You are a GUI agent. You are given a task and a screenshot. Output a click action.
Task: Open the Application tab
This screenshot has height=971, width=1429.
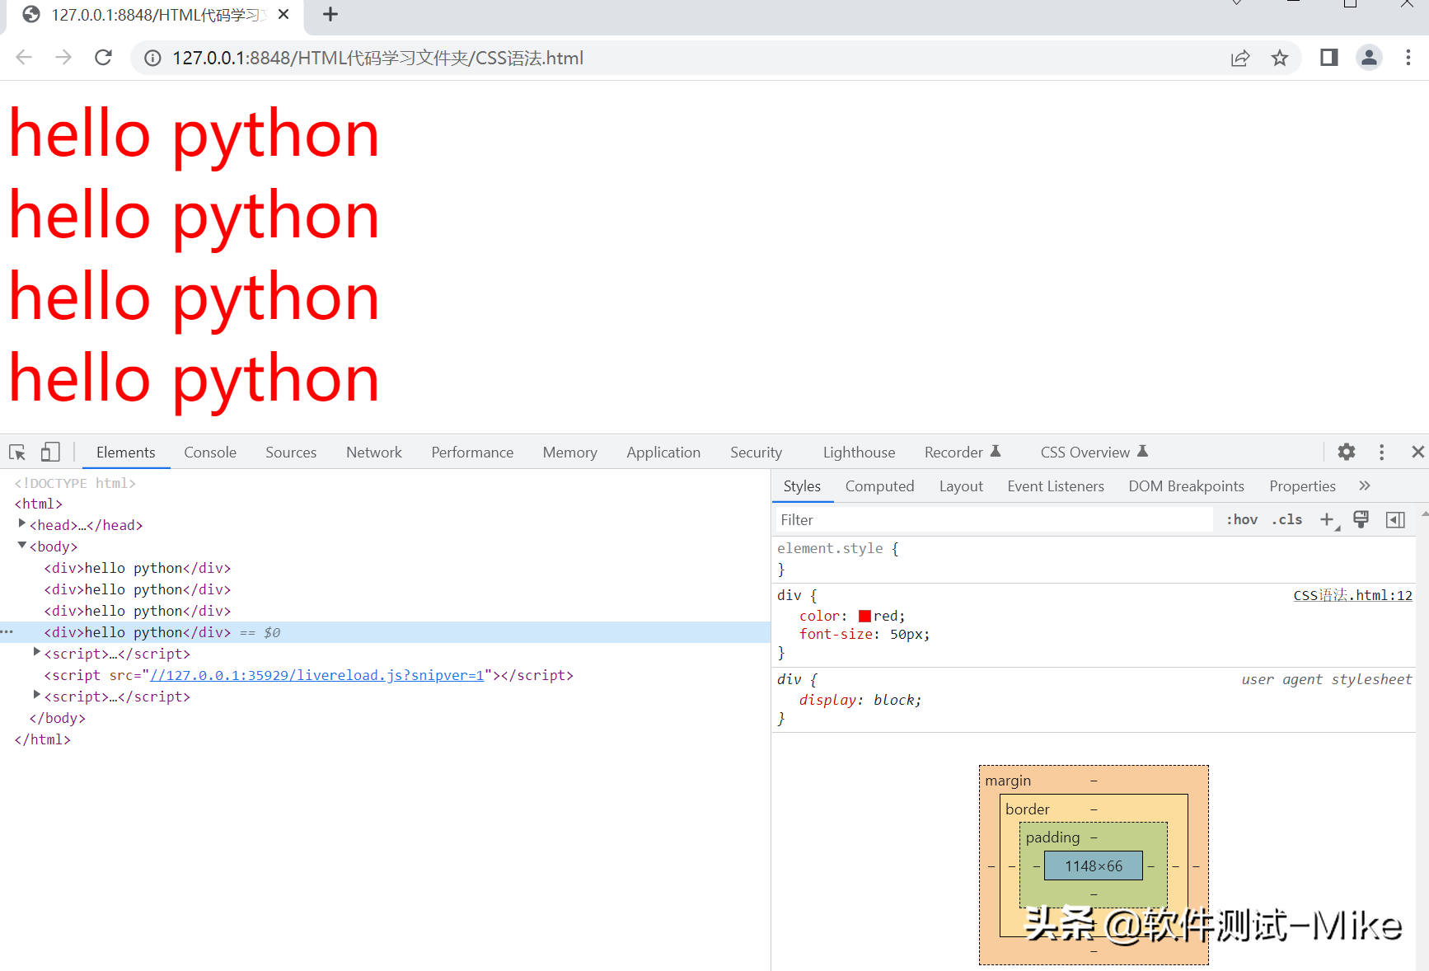tap(663, 453)
